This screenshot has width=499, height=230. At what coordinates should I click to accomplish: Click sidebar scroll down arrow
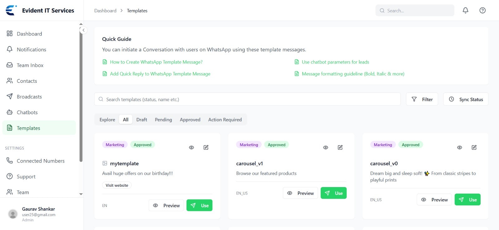[x=81, y=194]
